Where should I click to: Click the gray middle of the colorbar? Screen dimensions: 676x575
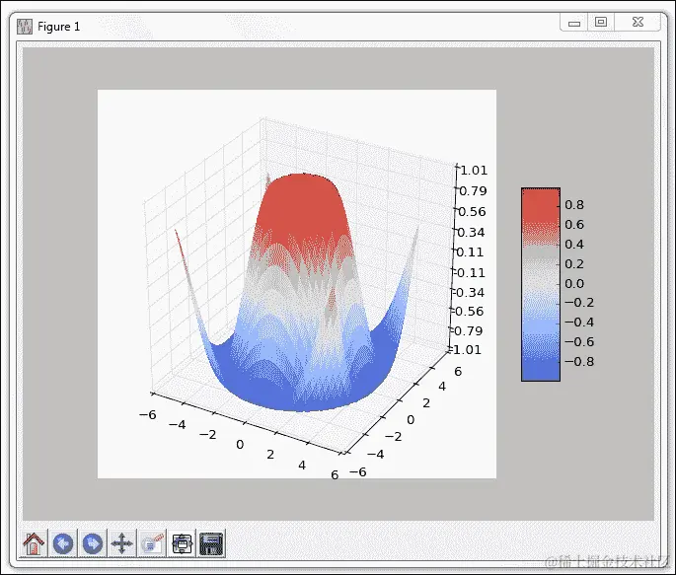541,271
